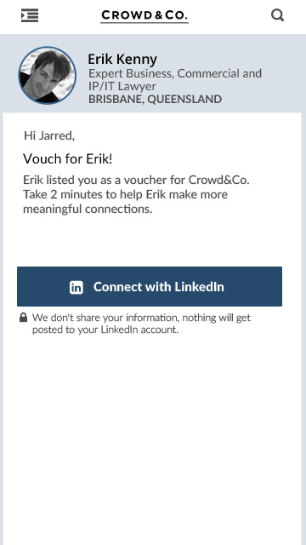
Task: Click the LinkedIn 'in' logo icon
Action: pos(76,288)
